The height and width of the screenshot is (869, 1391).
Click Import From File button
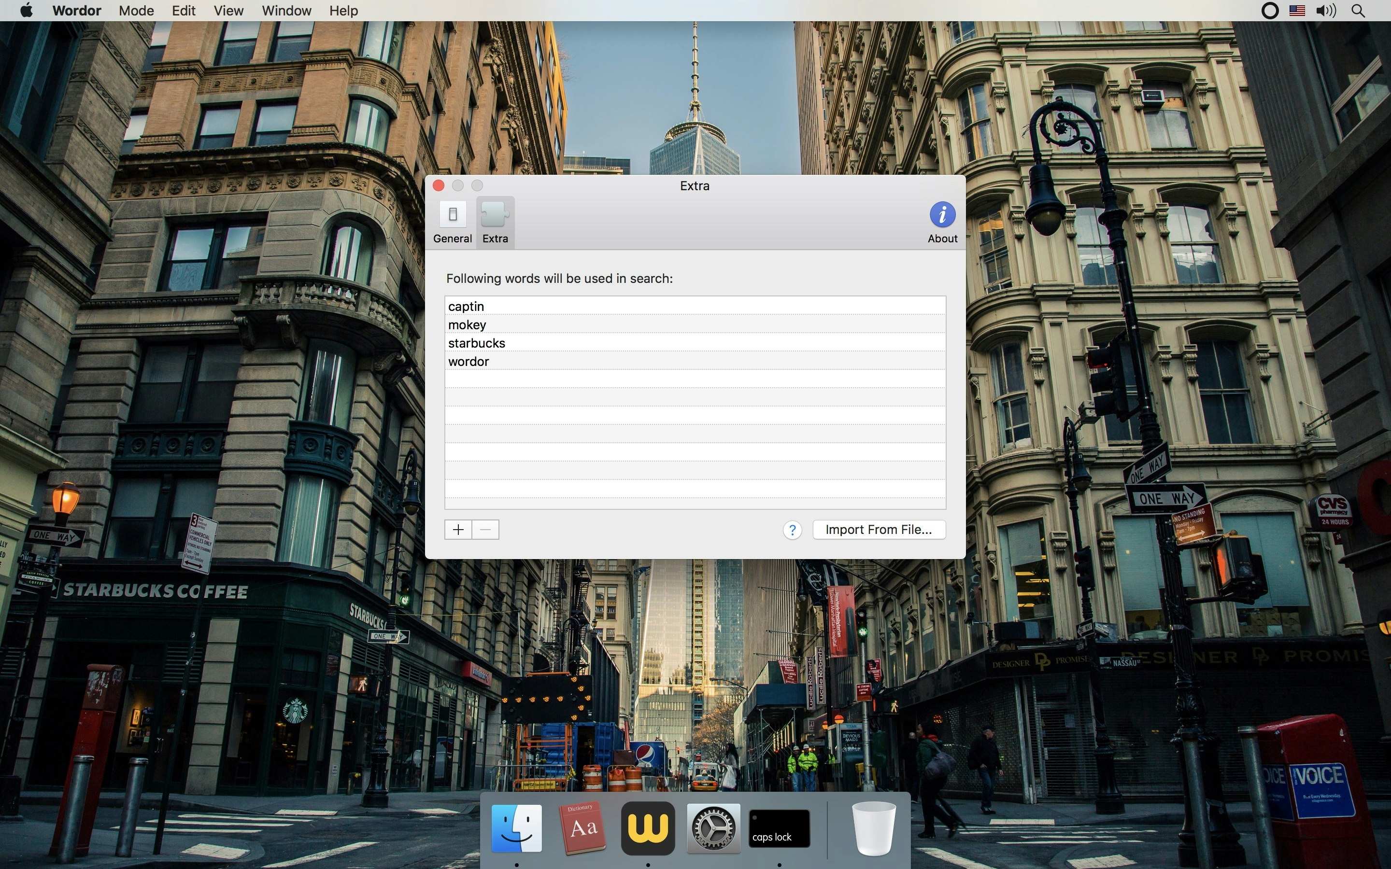tap(878, 529)
